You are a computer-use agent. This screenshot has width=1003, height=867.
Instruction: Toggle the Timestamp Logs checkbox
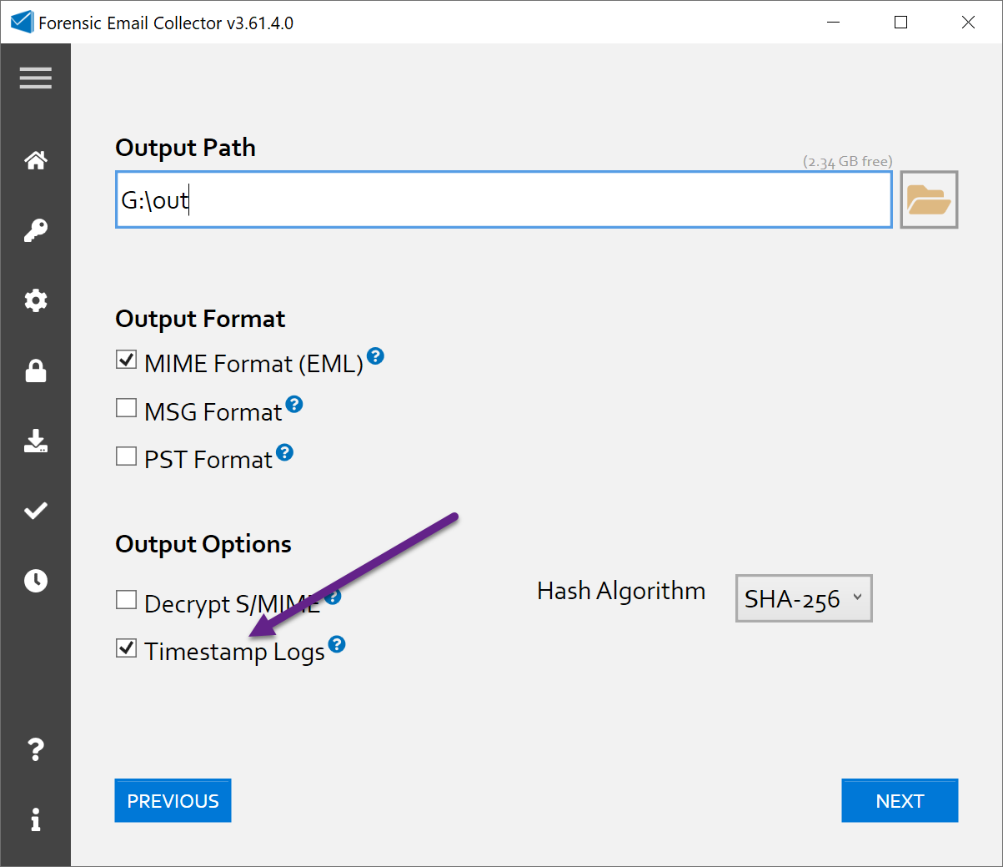click(x=127, y=648)
